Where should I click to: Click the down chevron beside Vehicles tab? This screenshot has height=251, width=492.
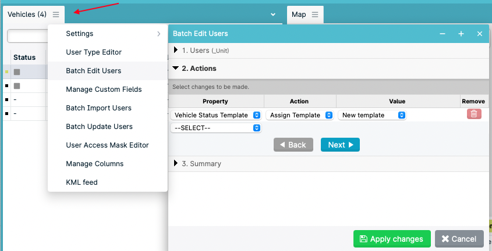(273, 15)
